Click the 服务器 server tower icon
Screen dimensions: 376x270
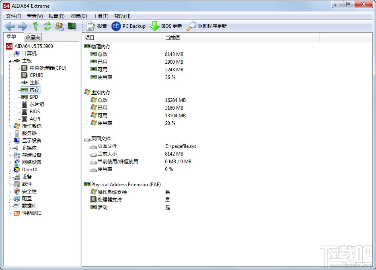click(17, 133)
